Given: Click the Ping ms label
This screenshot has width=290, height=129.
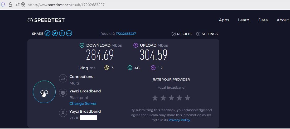Looking at the screenshot, I should coord(88,68).
